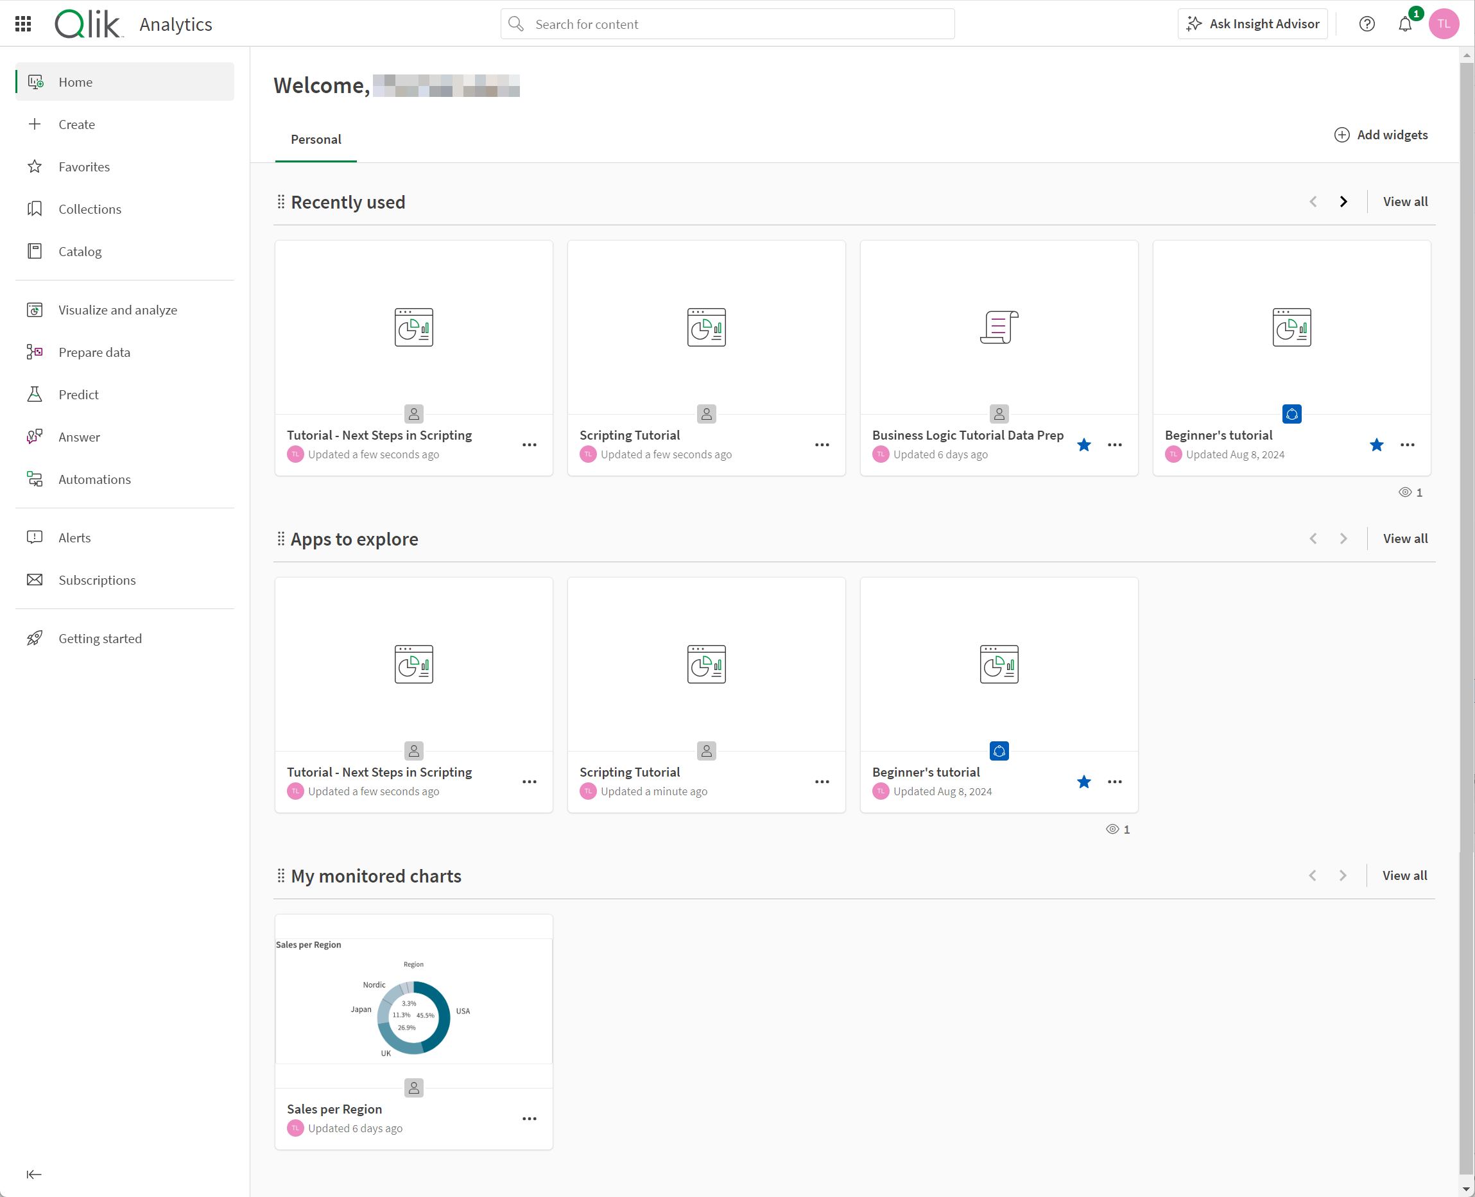
Task: Click the Qlik Analytics home icon
Action: point(37,82)
